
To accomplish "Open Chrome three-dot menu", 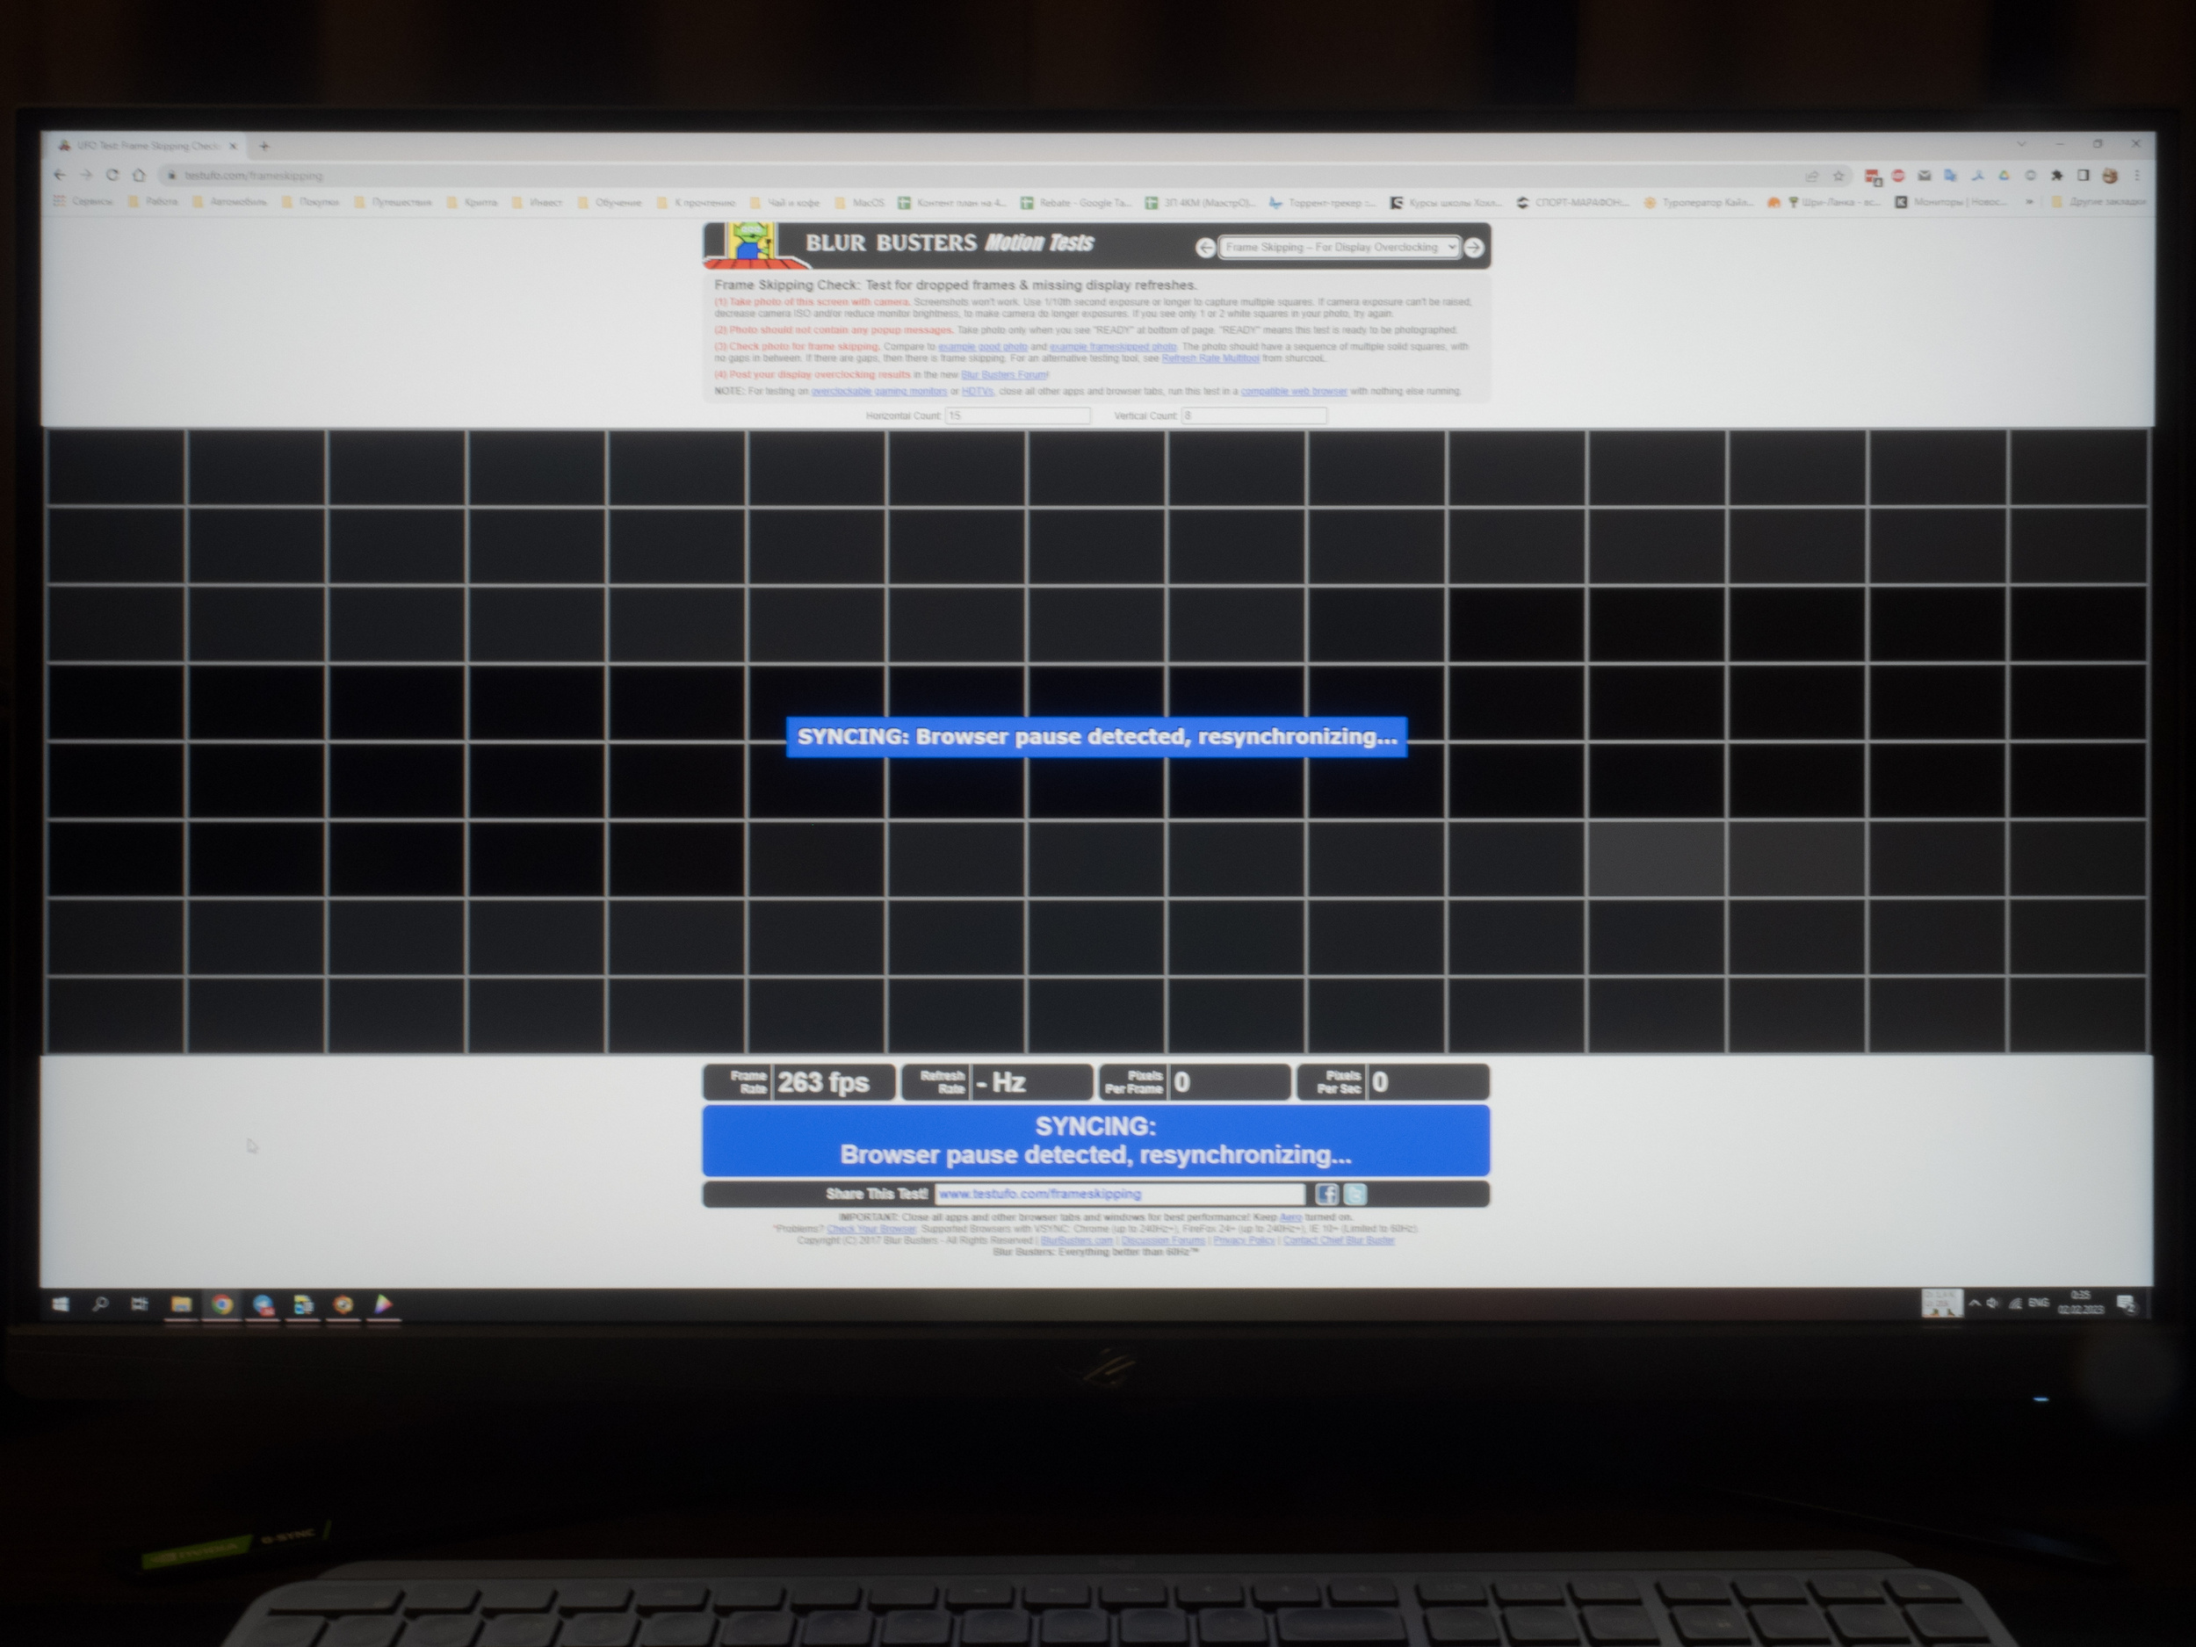I will pos(2136,176).
